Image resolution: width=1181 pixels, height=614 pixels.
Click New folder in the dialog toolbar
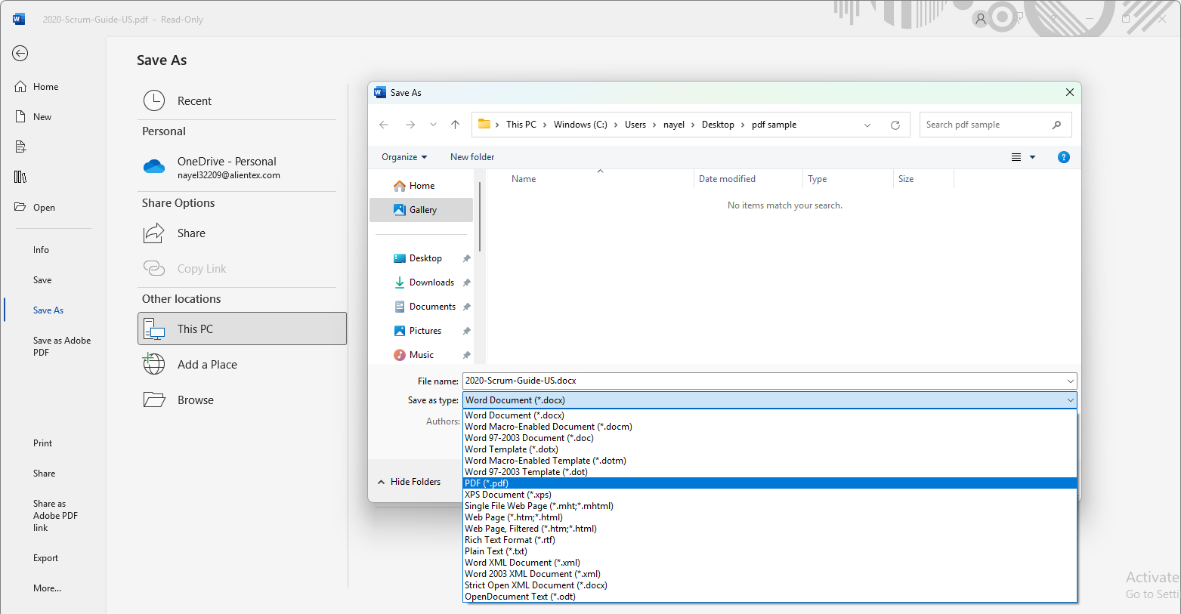click(x=472, y=157)
